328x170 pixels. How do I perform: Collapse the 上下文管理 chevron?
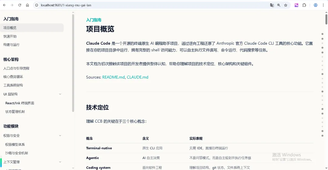coord(60,162)
